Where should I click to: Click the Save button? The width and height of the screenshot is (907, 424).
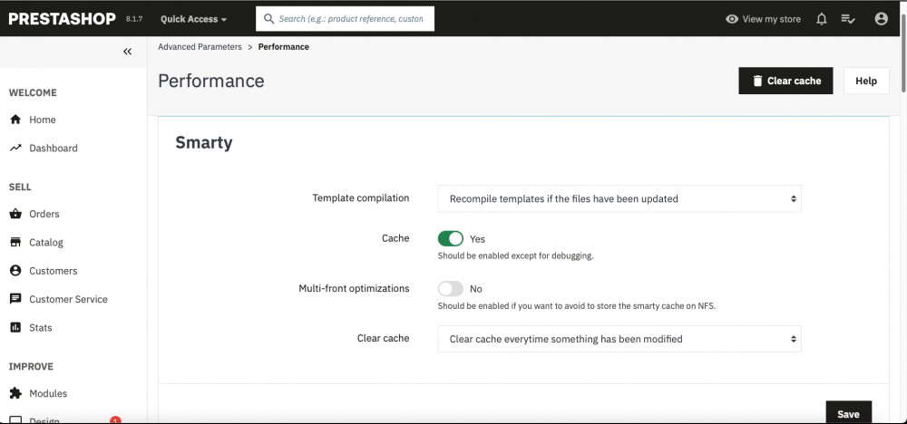pos(848,413)
